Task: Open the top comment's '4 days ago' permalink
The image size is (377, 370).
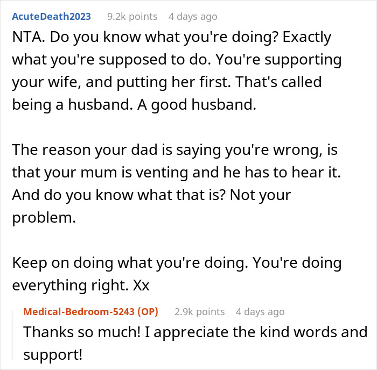Action: pos(193,17)
